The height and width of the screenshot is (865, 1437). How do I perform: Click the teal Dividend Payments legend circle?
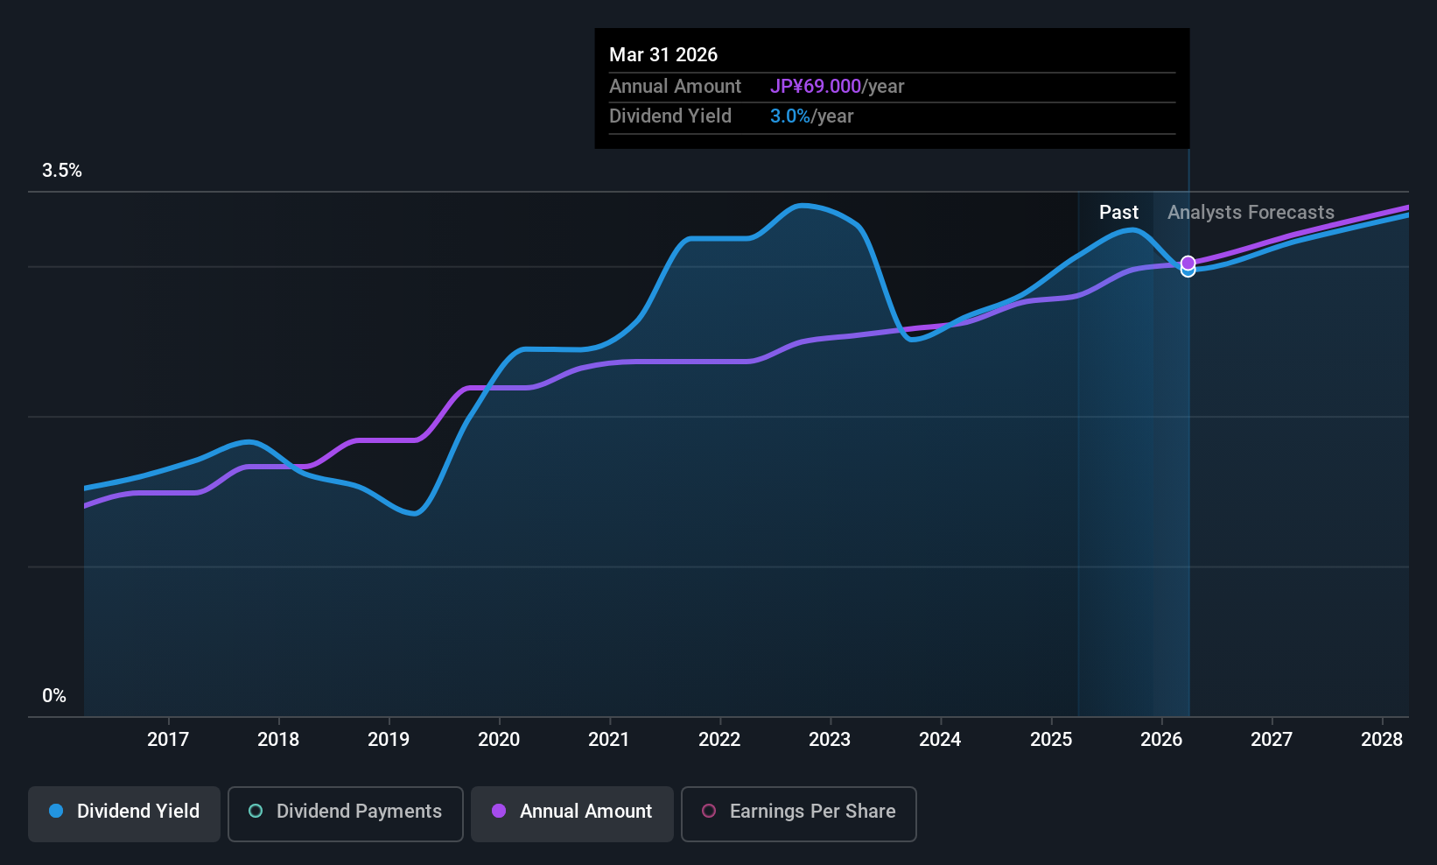[256, 812]
